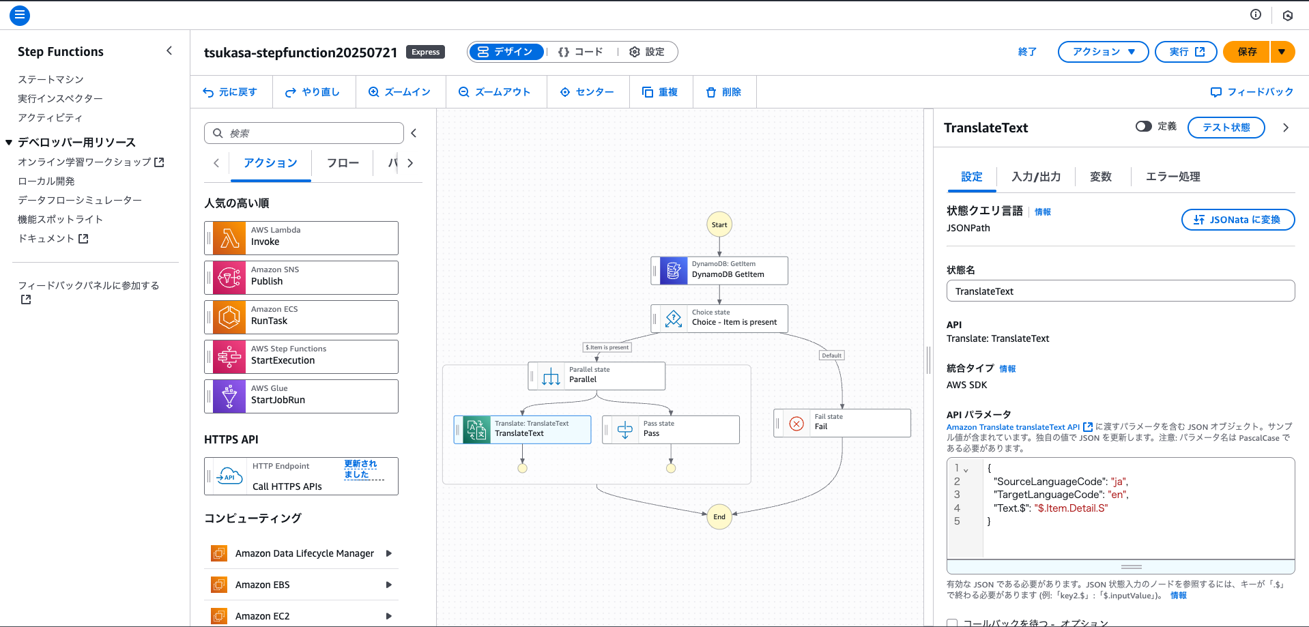The height and width of the screenshot is (627, 1309).
Task: Click the テスト状態 button
Action: click(x=1226, y=128)
